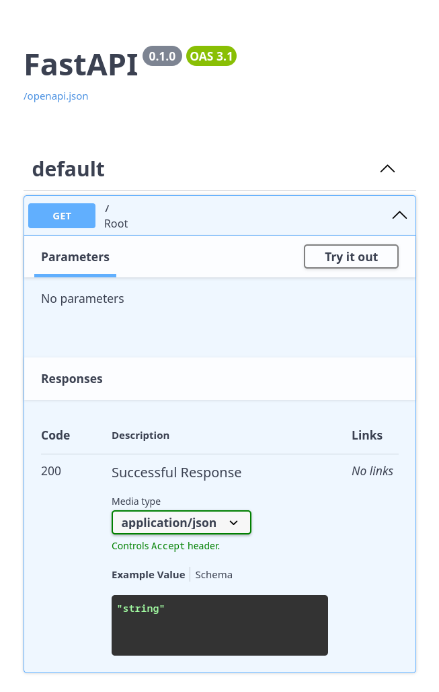Click the Code column header
439x692 pixels.
(56, 435)
